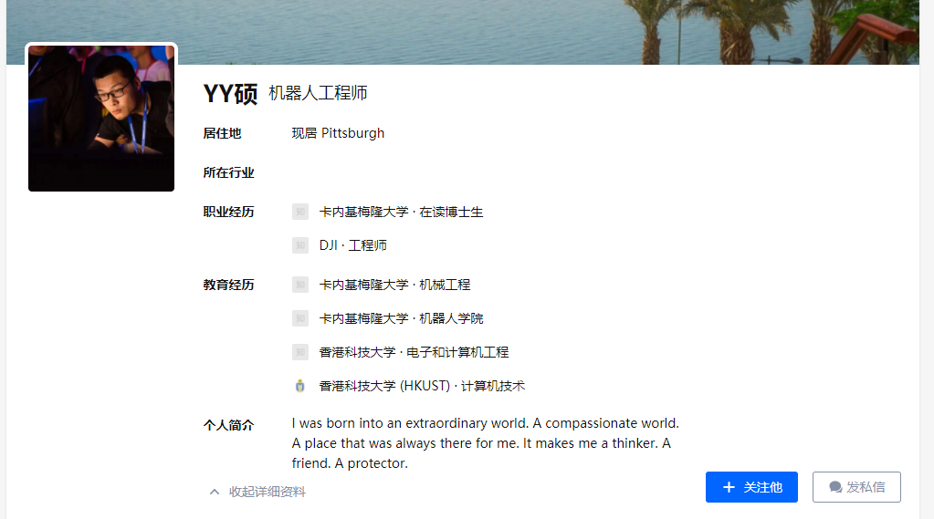Click the 所在行业 label
The image size is (934, 519).
[x=229, y=172]
